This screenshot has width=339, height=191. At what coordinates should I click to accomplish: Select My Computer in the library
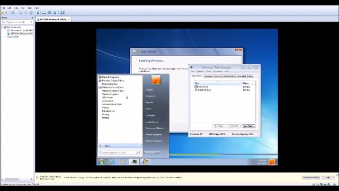pyautogui.click(x=14, y=27)
